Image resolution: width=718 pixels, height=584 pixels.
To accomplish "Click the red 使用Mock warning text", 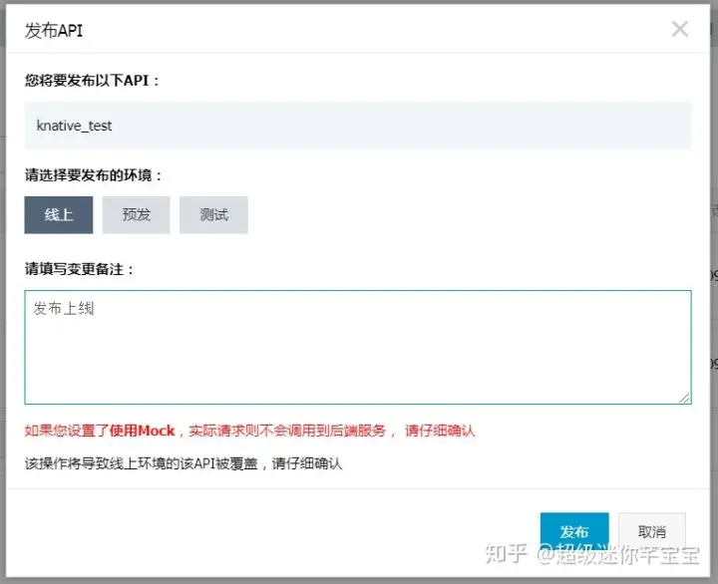I will click(249, 431).
